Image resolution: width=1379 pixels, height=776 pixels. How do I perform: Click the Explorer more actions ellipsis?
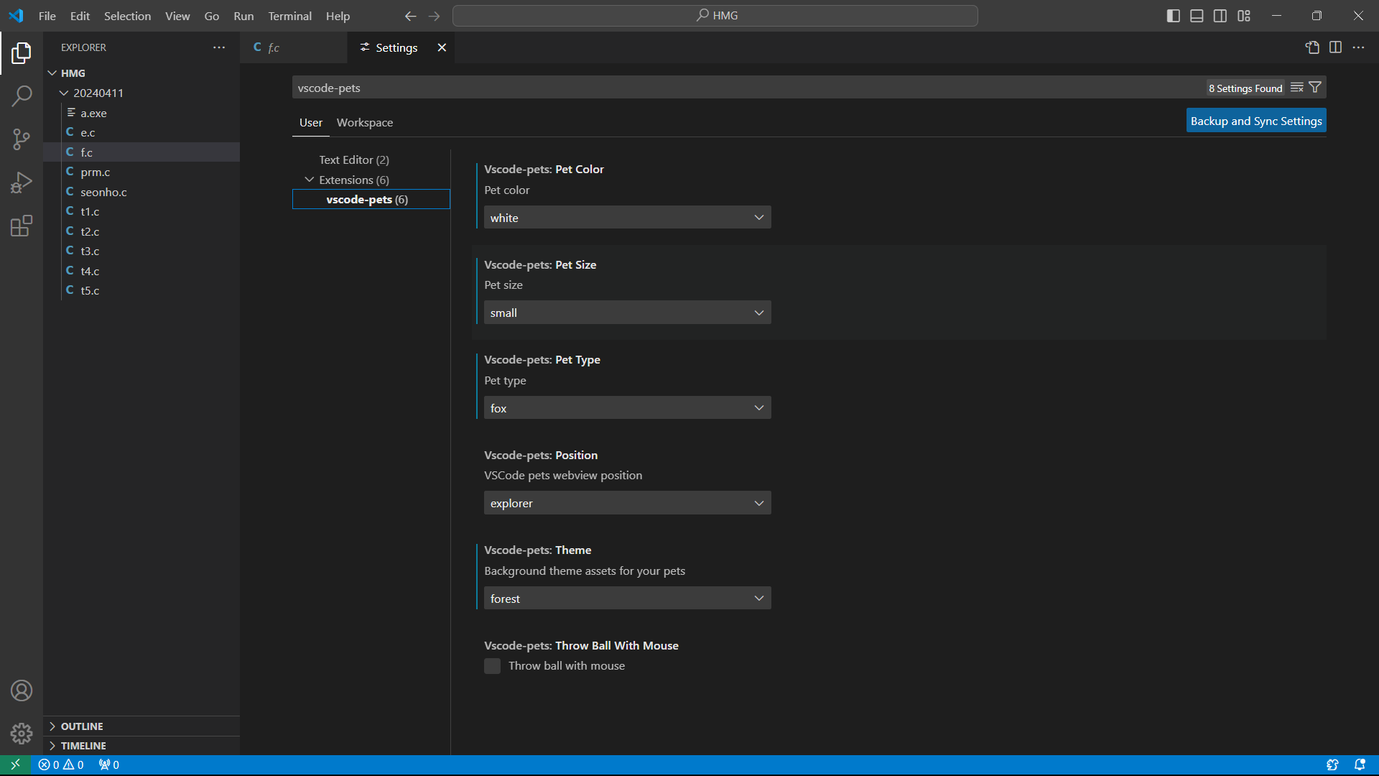219,47
